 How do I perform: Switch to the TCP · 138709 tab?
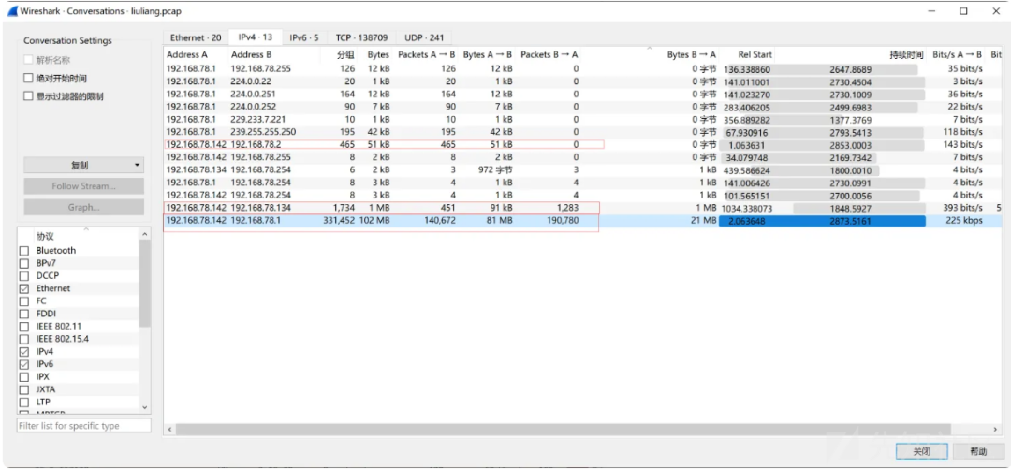coord(361,37)
